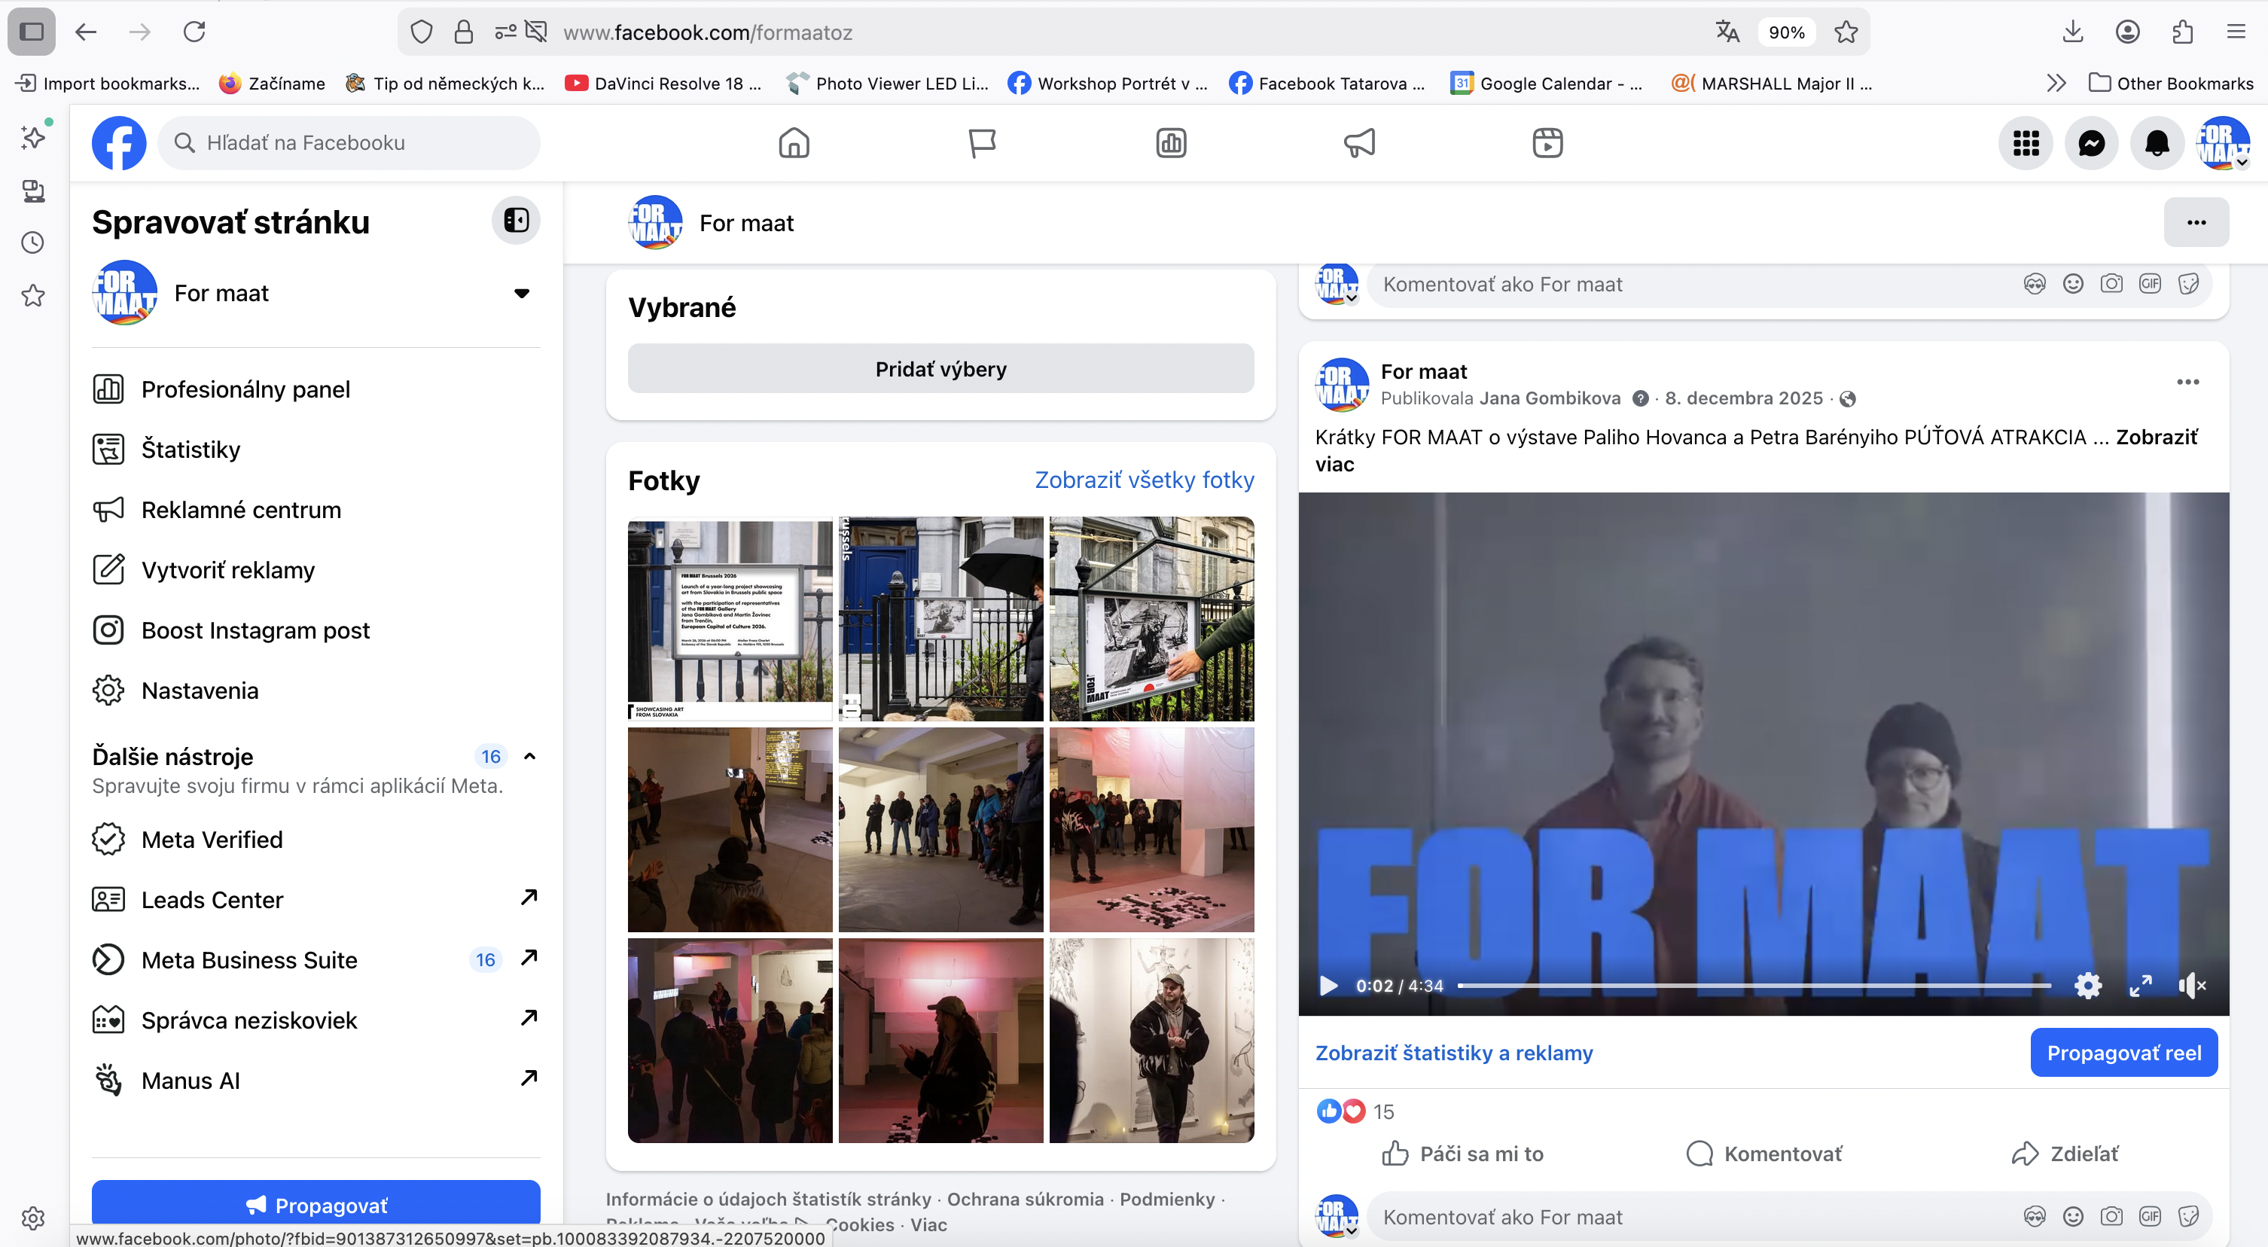Viewport: 2268px width, 1247px height.
Task: Open the Home tab icon
Action: (793, 142)
